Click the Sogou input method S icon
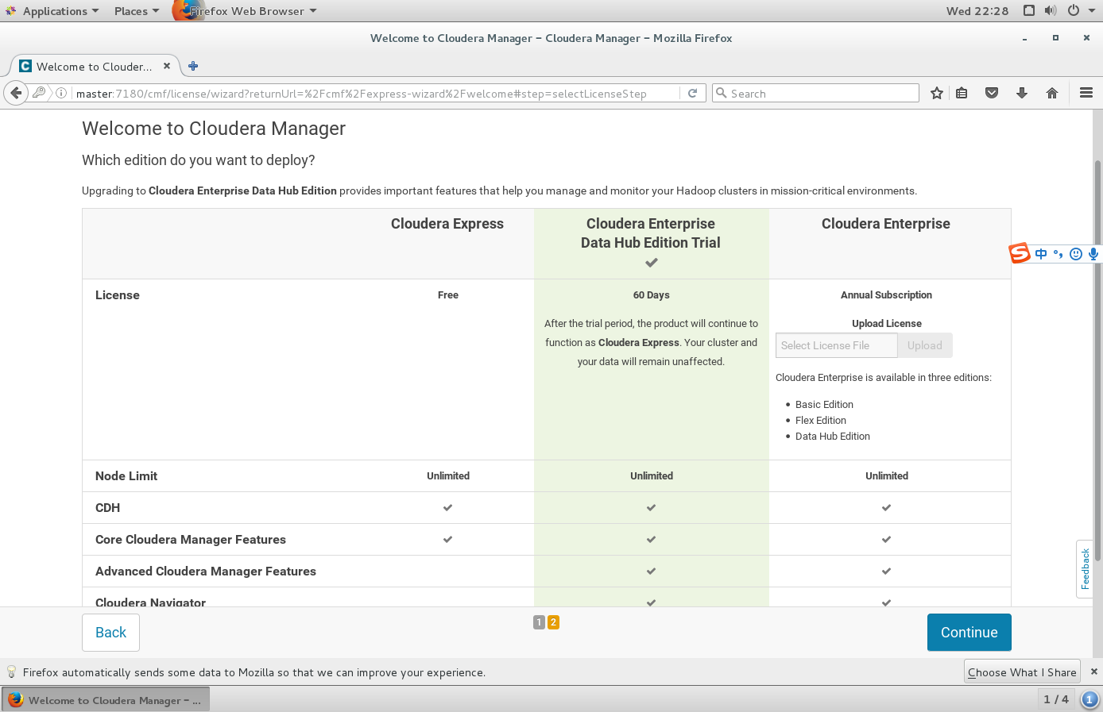 tap(1020, 253)
